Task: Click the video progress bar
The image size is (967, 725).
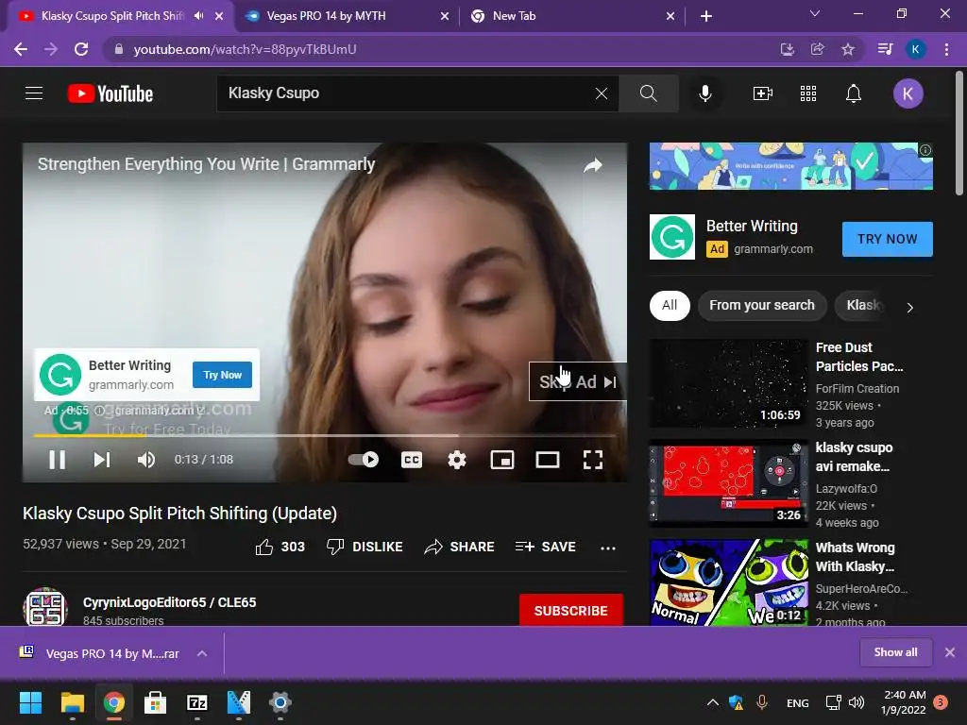Action: click(x=325, y=435)
